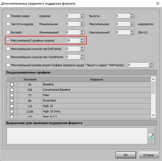162x161 pixels.
Task: Click the filter funnel icon in profiles table header
Action: 14,79
